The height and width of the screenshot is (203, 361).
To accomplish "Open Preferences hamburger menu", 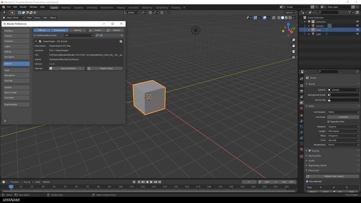I will click(5, 121).
